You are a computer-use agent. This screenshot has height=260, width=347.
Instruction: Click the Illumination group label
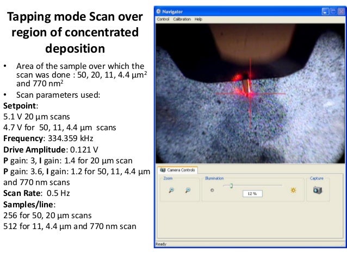click(214, 178)
